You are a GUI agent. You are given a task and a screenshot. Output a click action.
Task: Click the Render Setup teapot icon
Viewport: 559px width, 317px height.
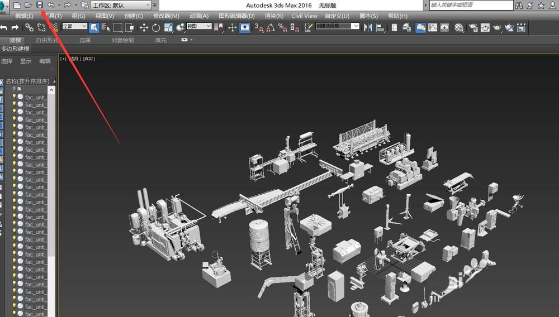pyautogui.click(x=473, y=27)
